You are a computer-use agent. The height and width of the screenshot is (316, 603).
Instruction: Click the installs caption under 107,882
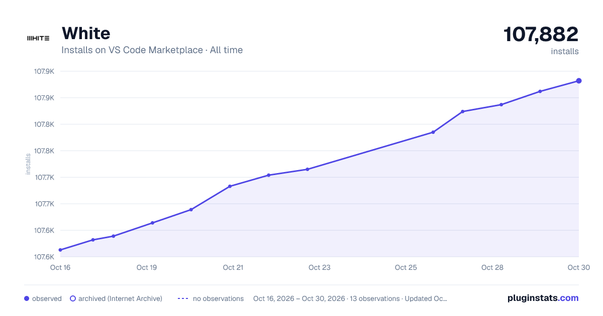pos(565,51)
